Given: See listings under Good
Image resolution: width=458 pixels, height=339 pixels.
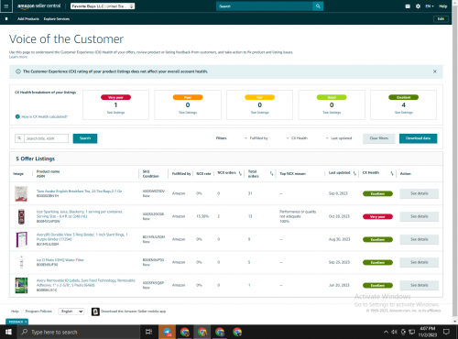Looking at the screenshot, I should 332,113.
